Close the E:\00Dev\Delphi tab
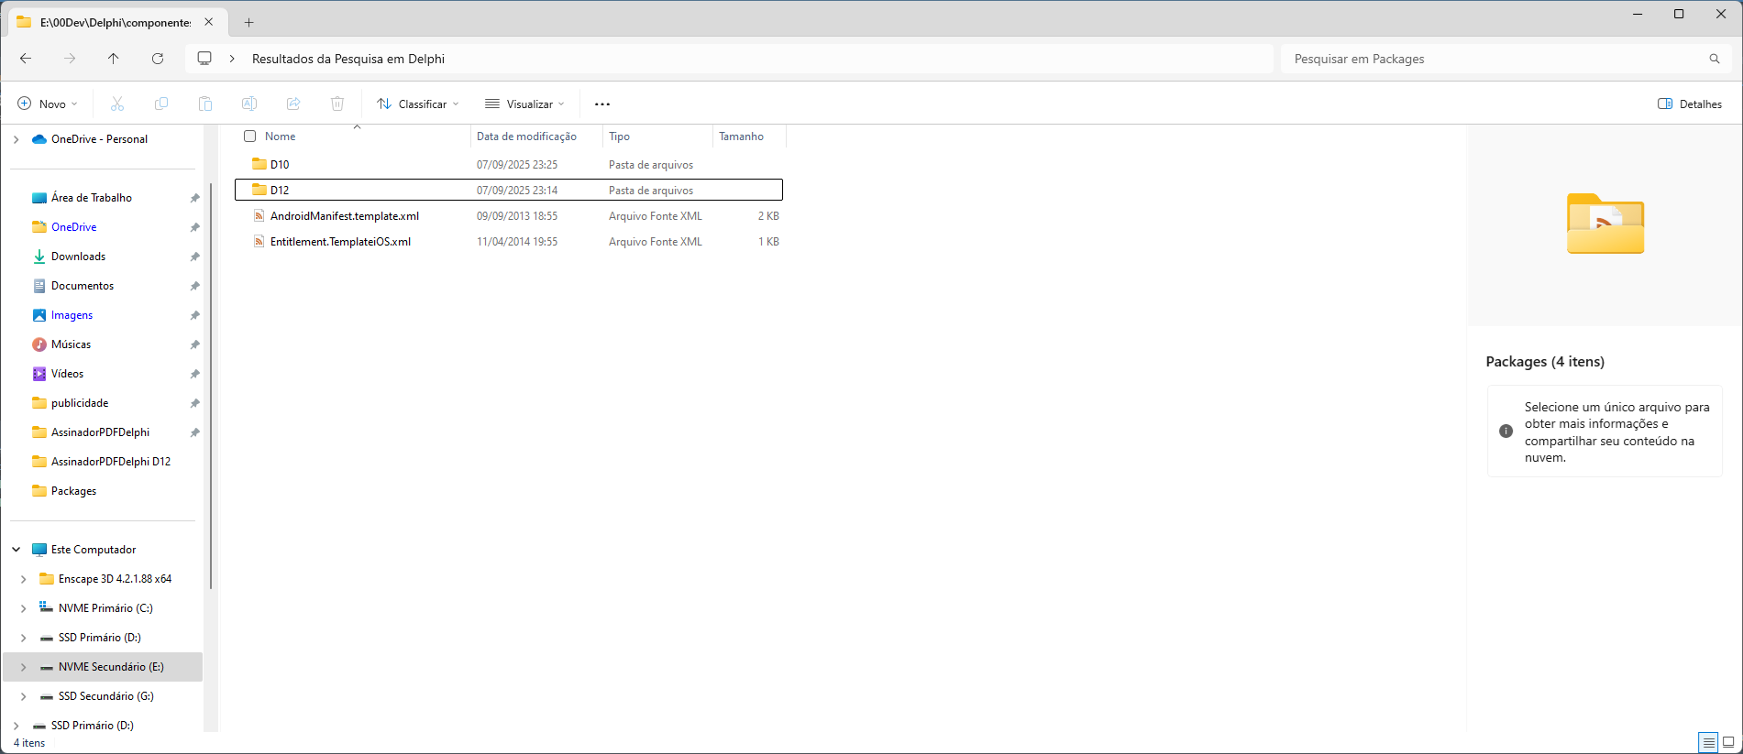This screenshot has width=1743, height=754. (x=209, y=22)
